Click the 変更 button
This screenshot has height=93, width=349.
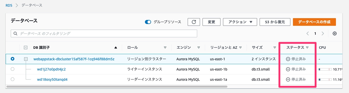(211, 22)
